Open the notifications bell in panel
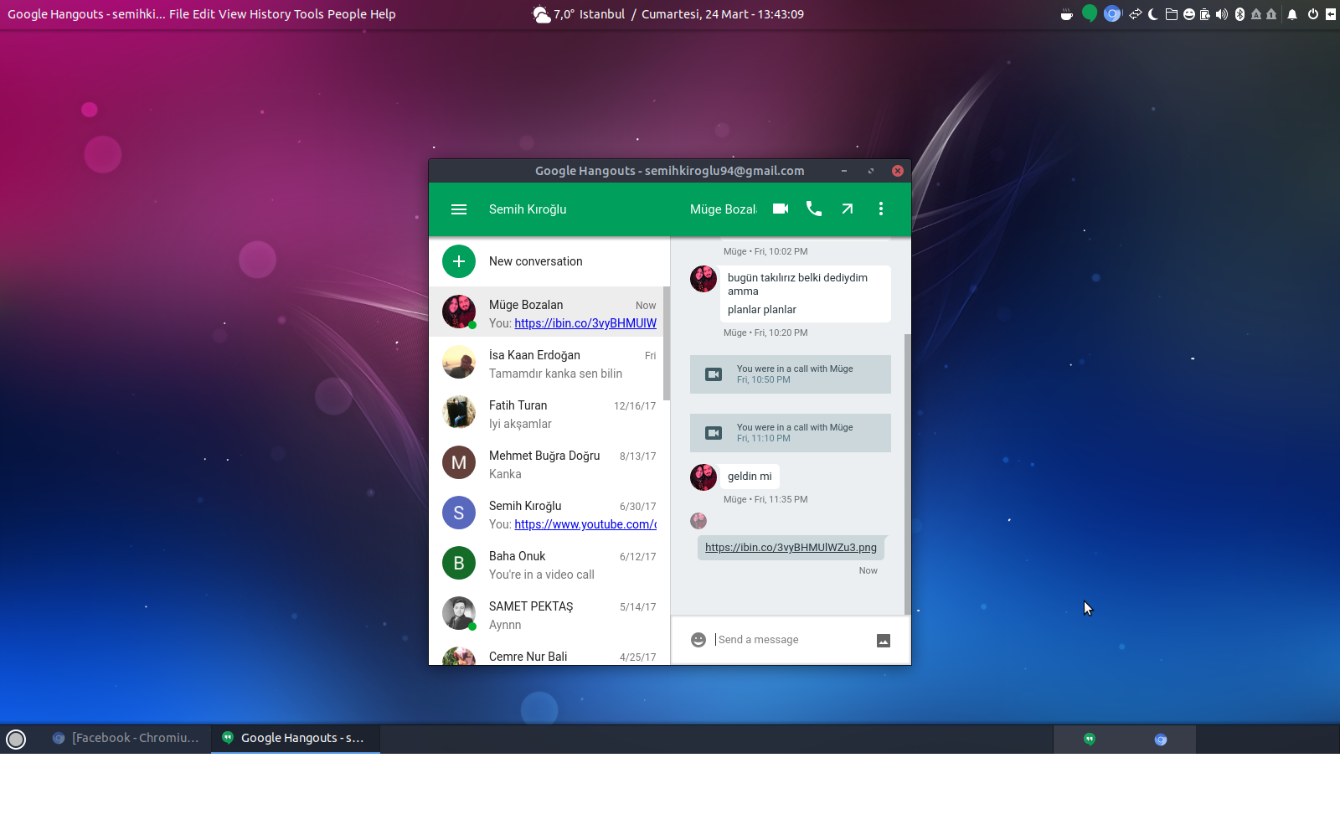The image size is (1340, 830). [x=1292, y=14]
